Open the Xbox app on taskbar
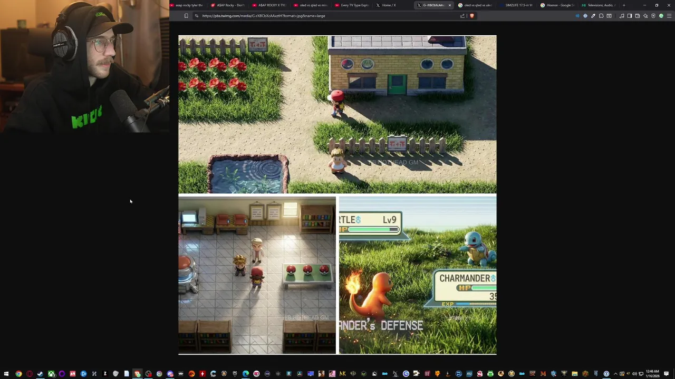Viewport: 675px width, 379px height. (x=51, y=374)
